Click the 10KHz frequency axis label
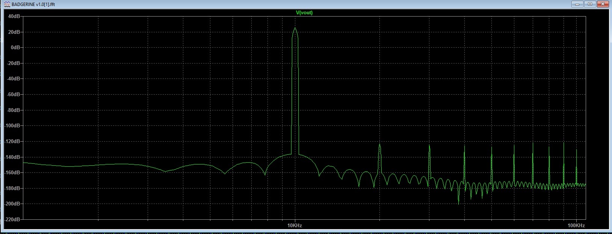612x234 pixels. coord(295,226)
